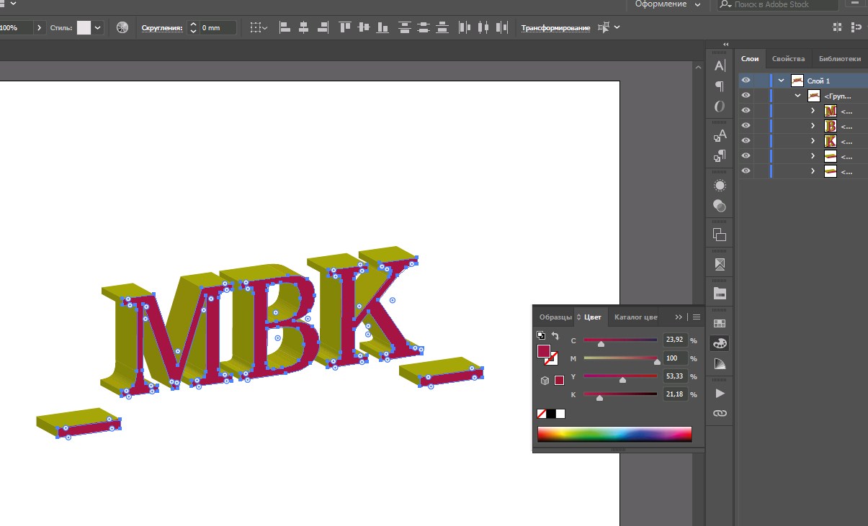Click the Скругления label link
Viewport: 868px width, 526px height.
pyautogui.click(x=161, y=28)
